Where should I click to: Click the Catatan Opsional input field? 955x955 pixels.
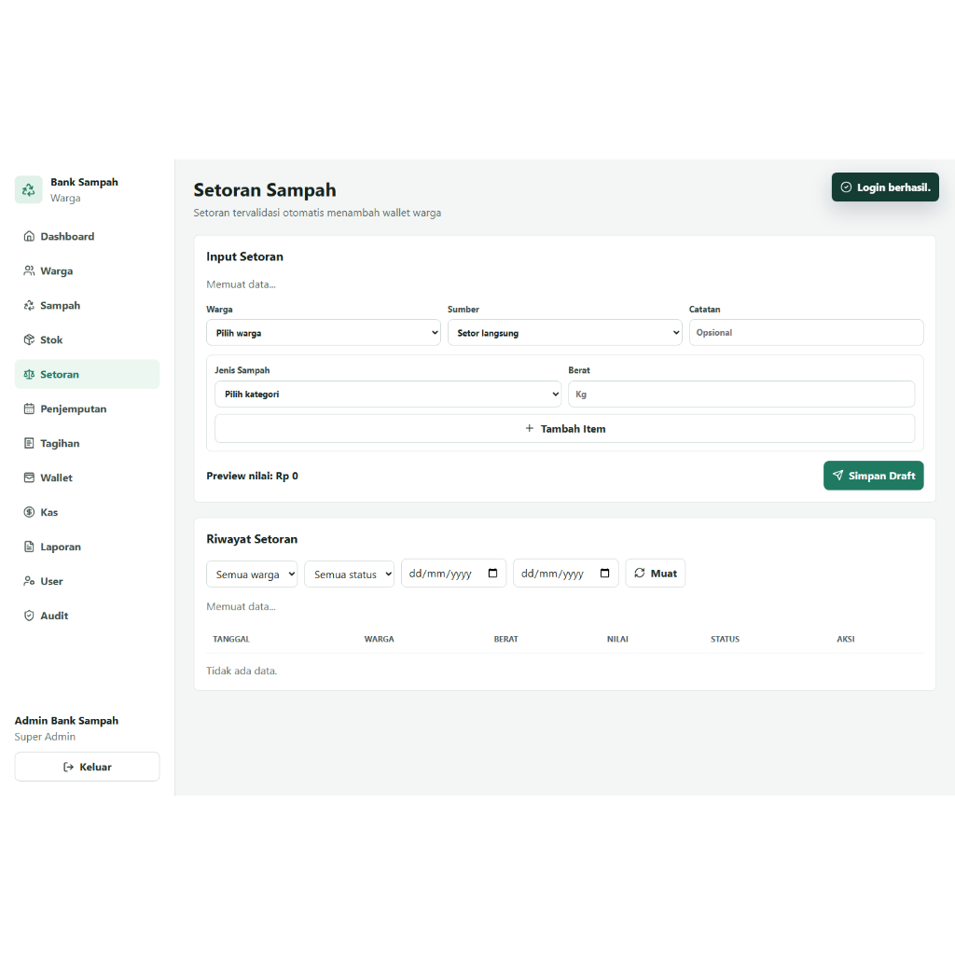tap(807, 333)
